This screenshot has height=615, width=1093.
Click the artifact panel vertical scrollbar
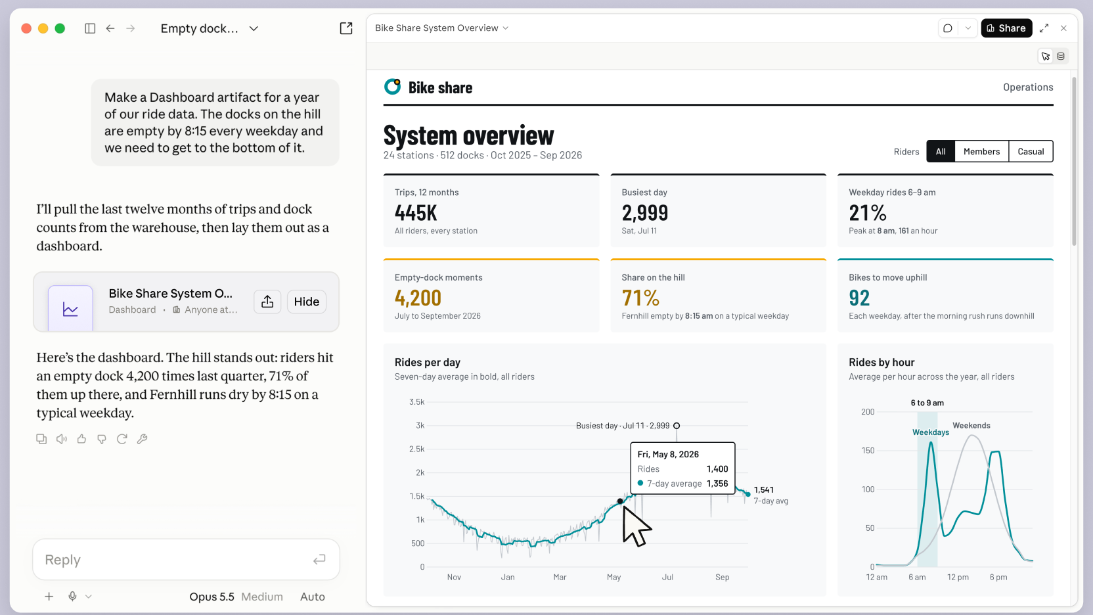[1074, 161]
